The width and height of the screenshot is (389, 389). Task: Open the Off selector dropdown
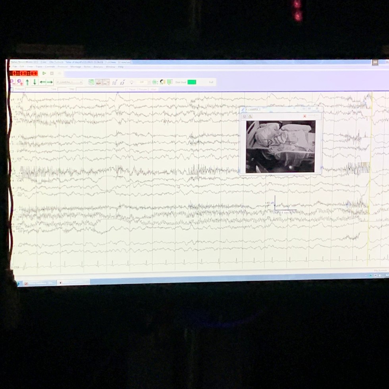142,82
